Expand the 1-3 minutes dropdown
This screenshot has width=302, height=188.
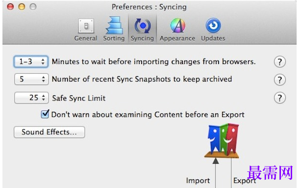(x=31, y=62)
